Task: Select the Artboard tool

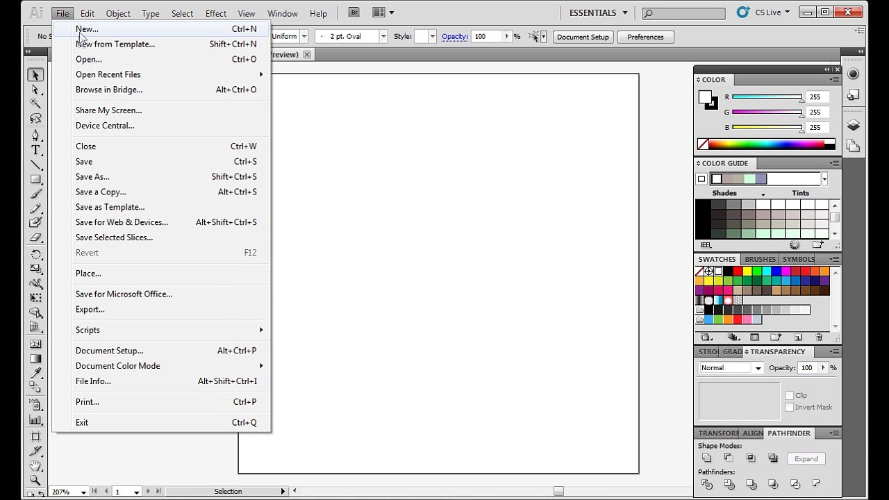Action: click(35, 436)
